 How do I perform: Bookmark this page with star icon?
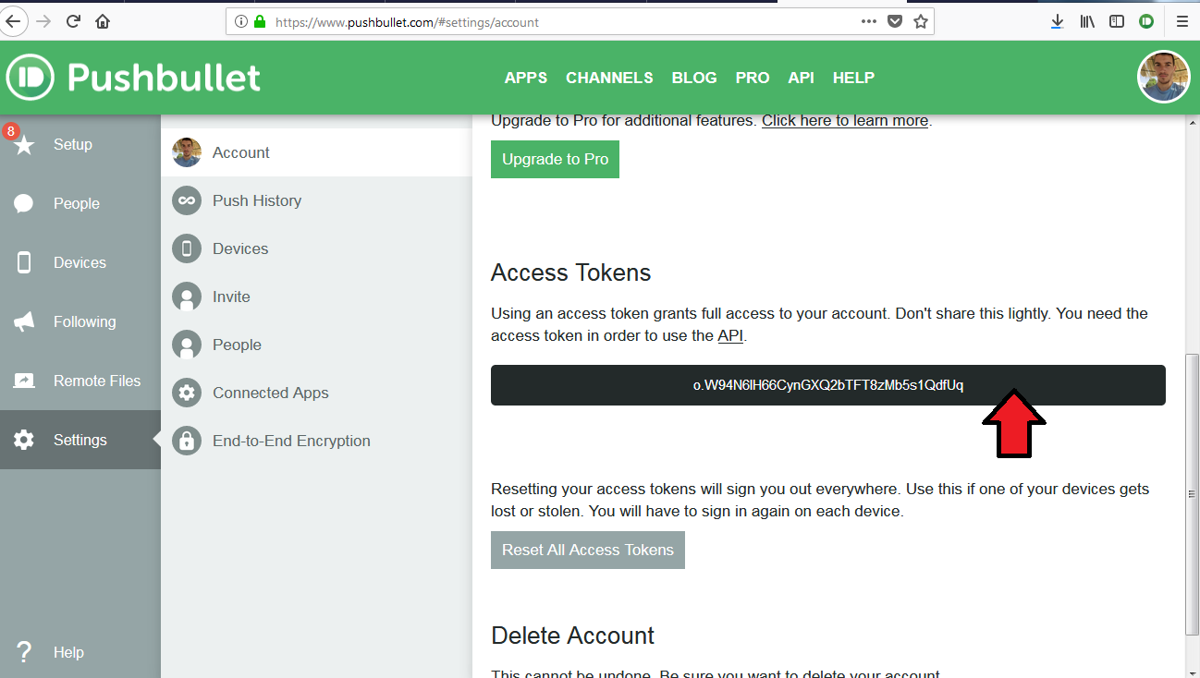(921, 21)
